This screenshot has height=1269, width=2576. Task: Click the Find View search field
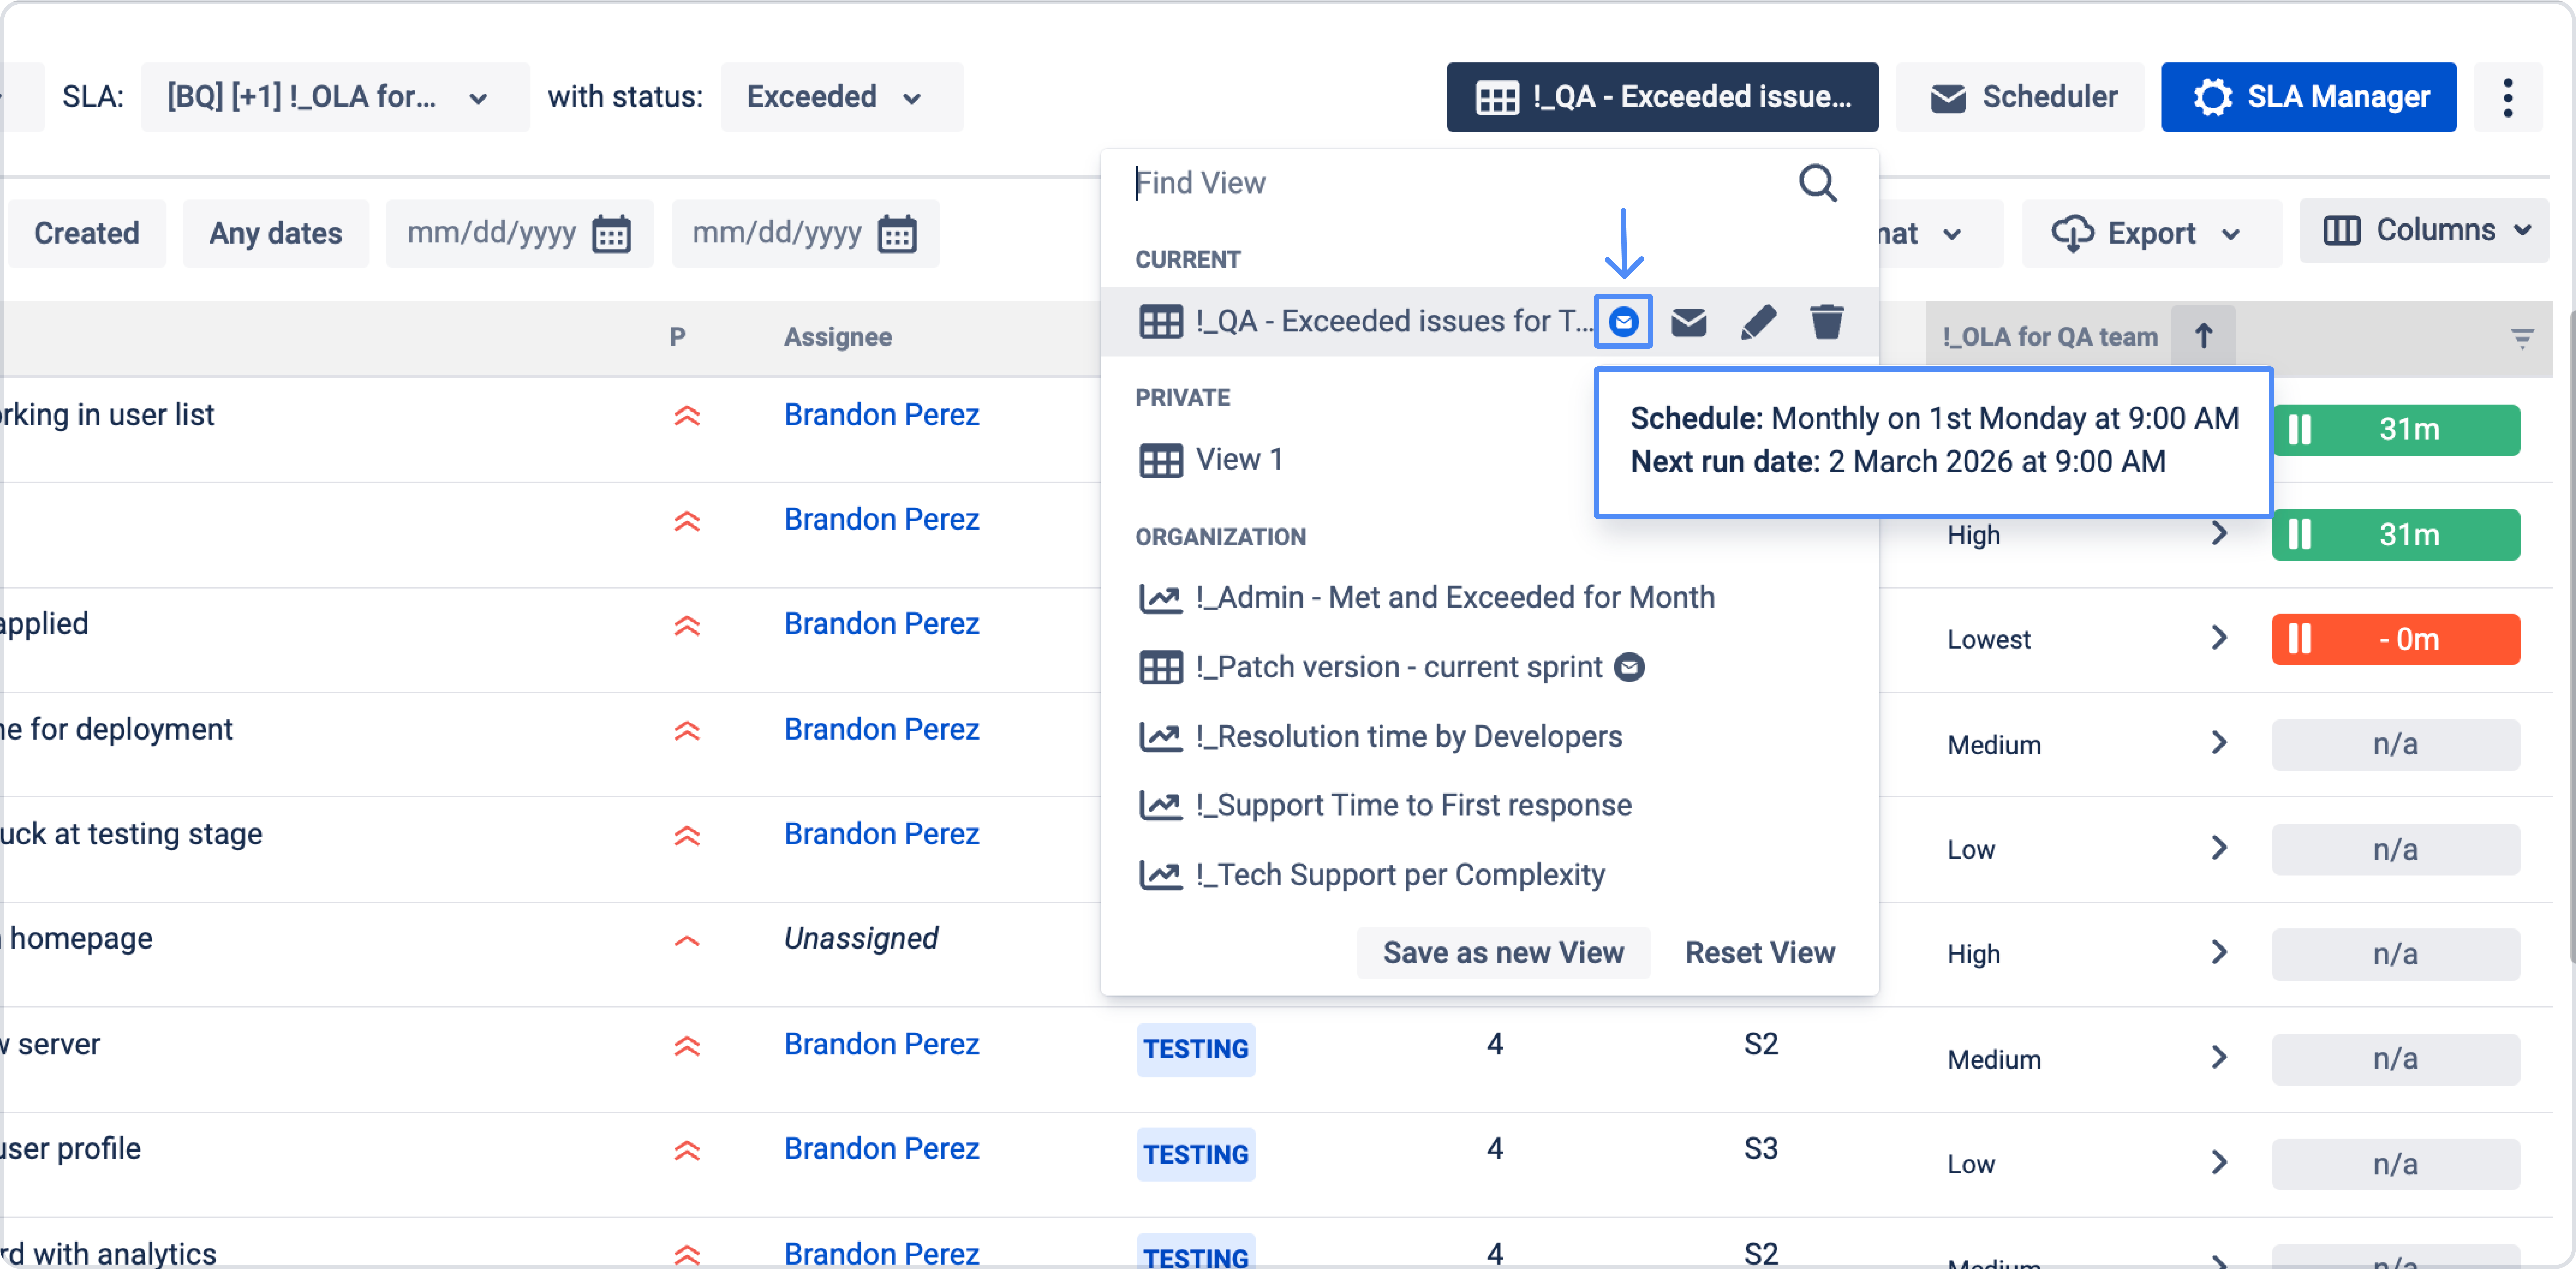click(x=1300, y=183)
